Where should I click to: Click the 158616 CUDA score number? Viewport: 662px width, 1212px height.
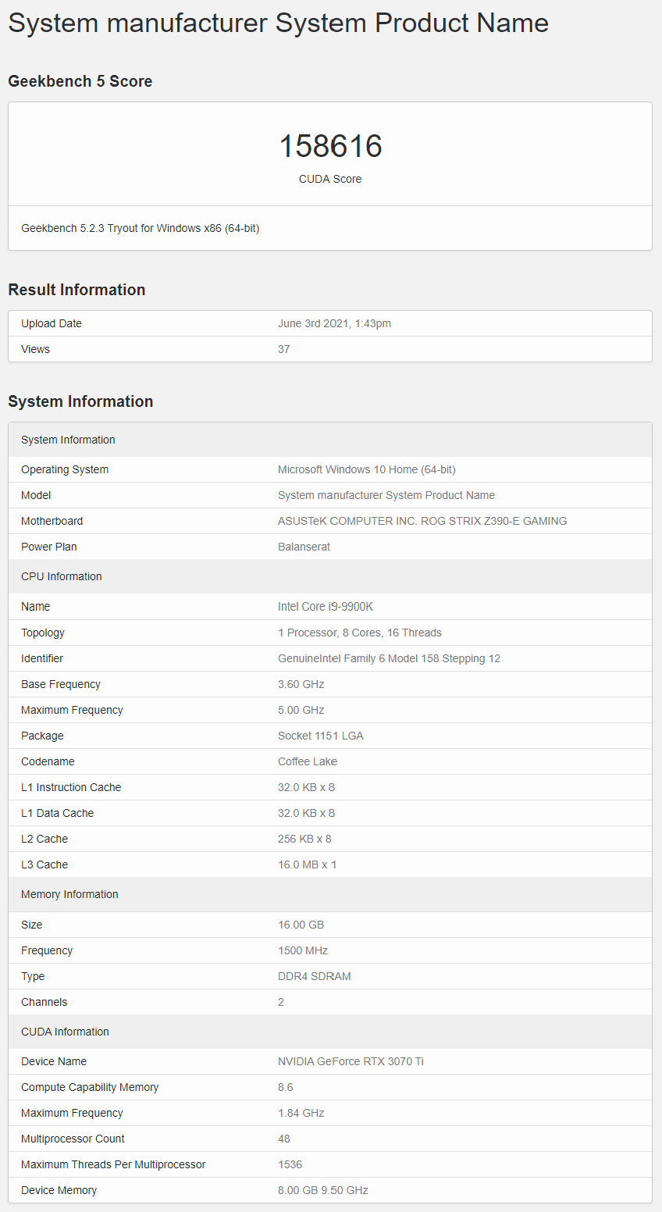(330, 146)
